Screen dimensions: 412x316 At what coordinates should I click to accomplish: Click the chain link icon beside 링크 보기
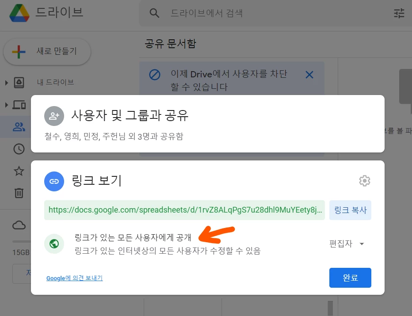click(x=54, y=180)
